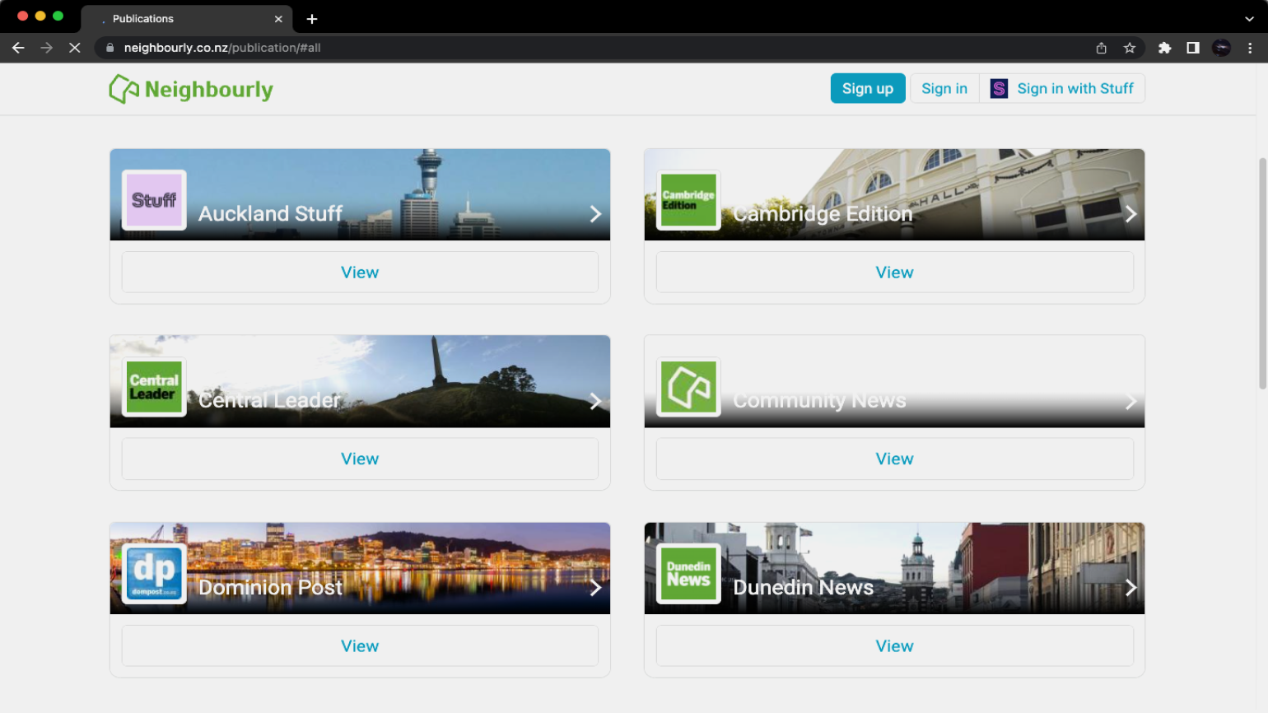Image resolution: width=1268 pixels, height=713 pixels.
Task: Click the Auckland Stuff title text
Action: pyautogui.click(x=270, y=214)
